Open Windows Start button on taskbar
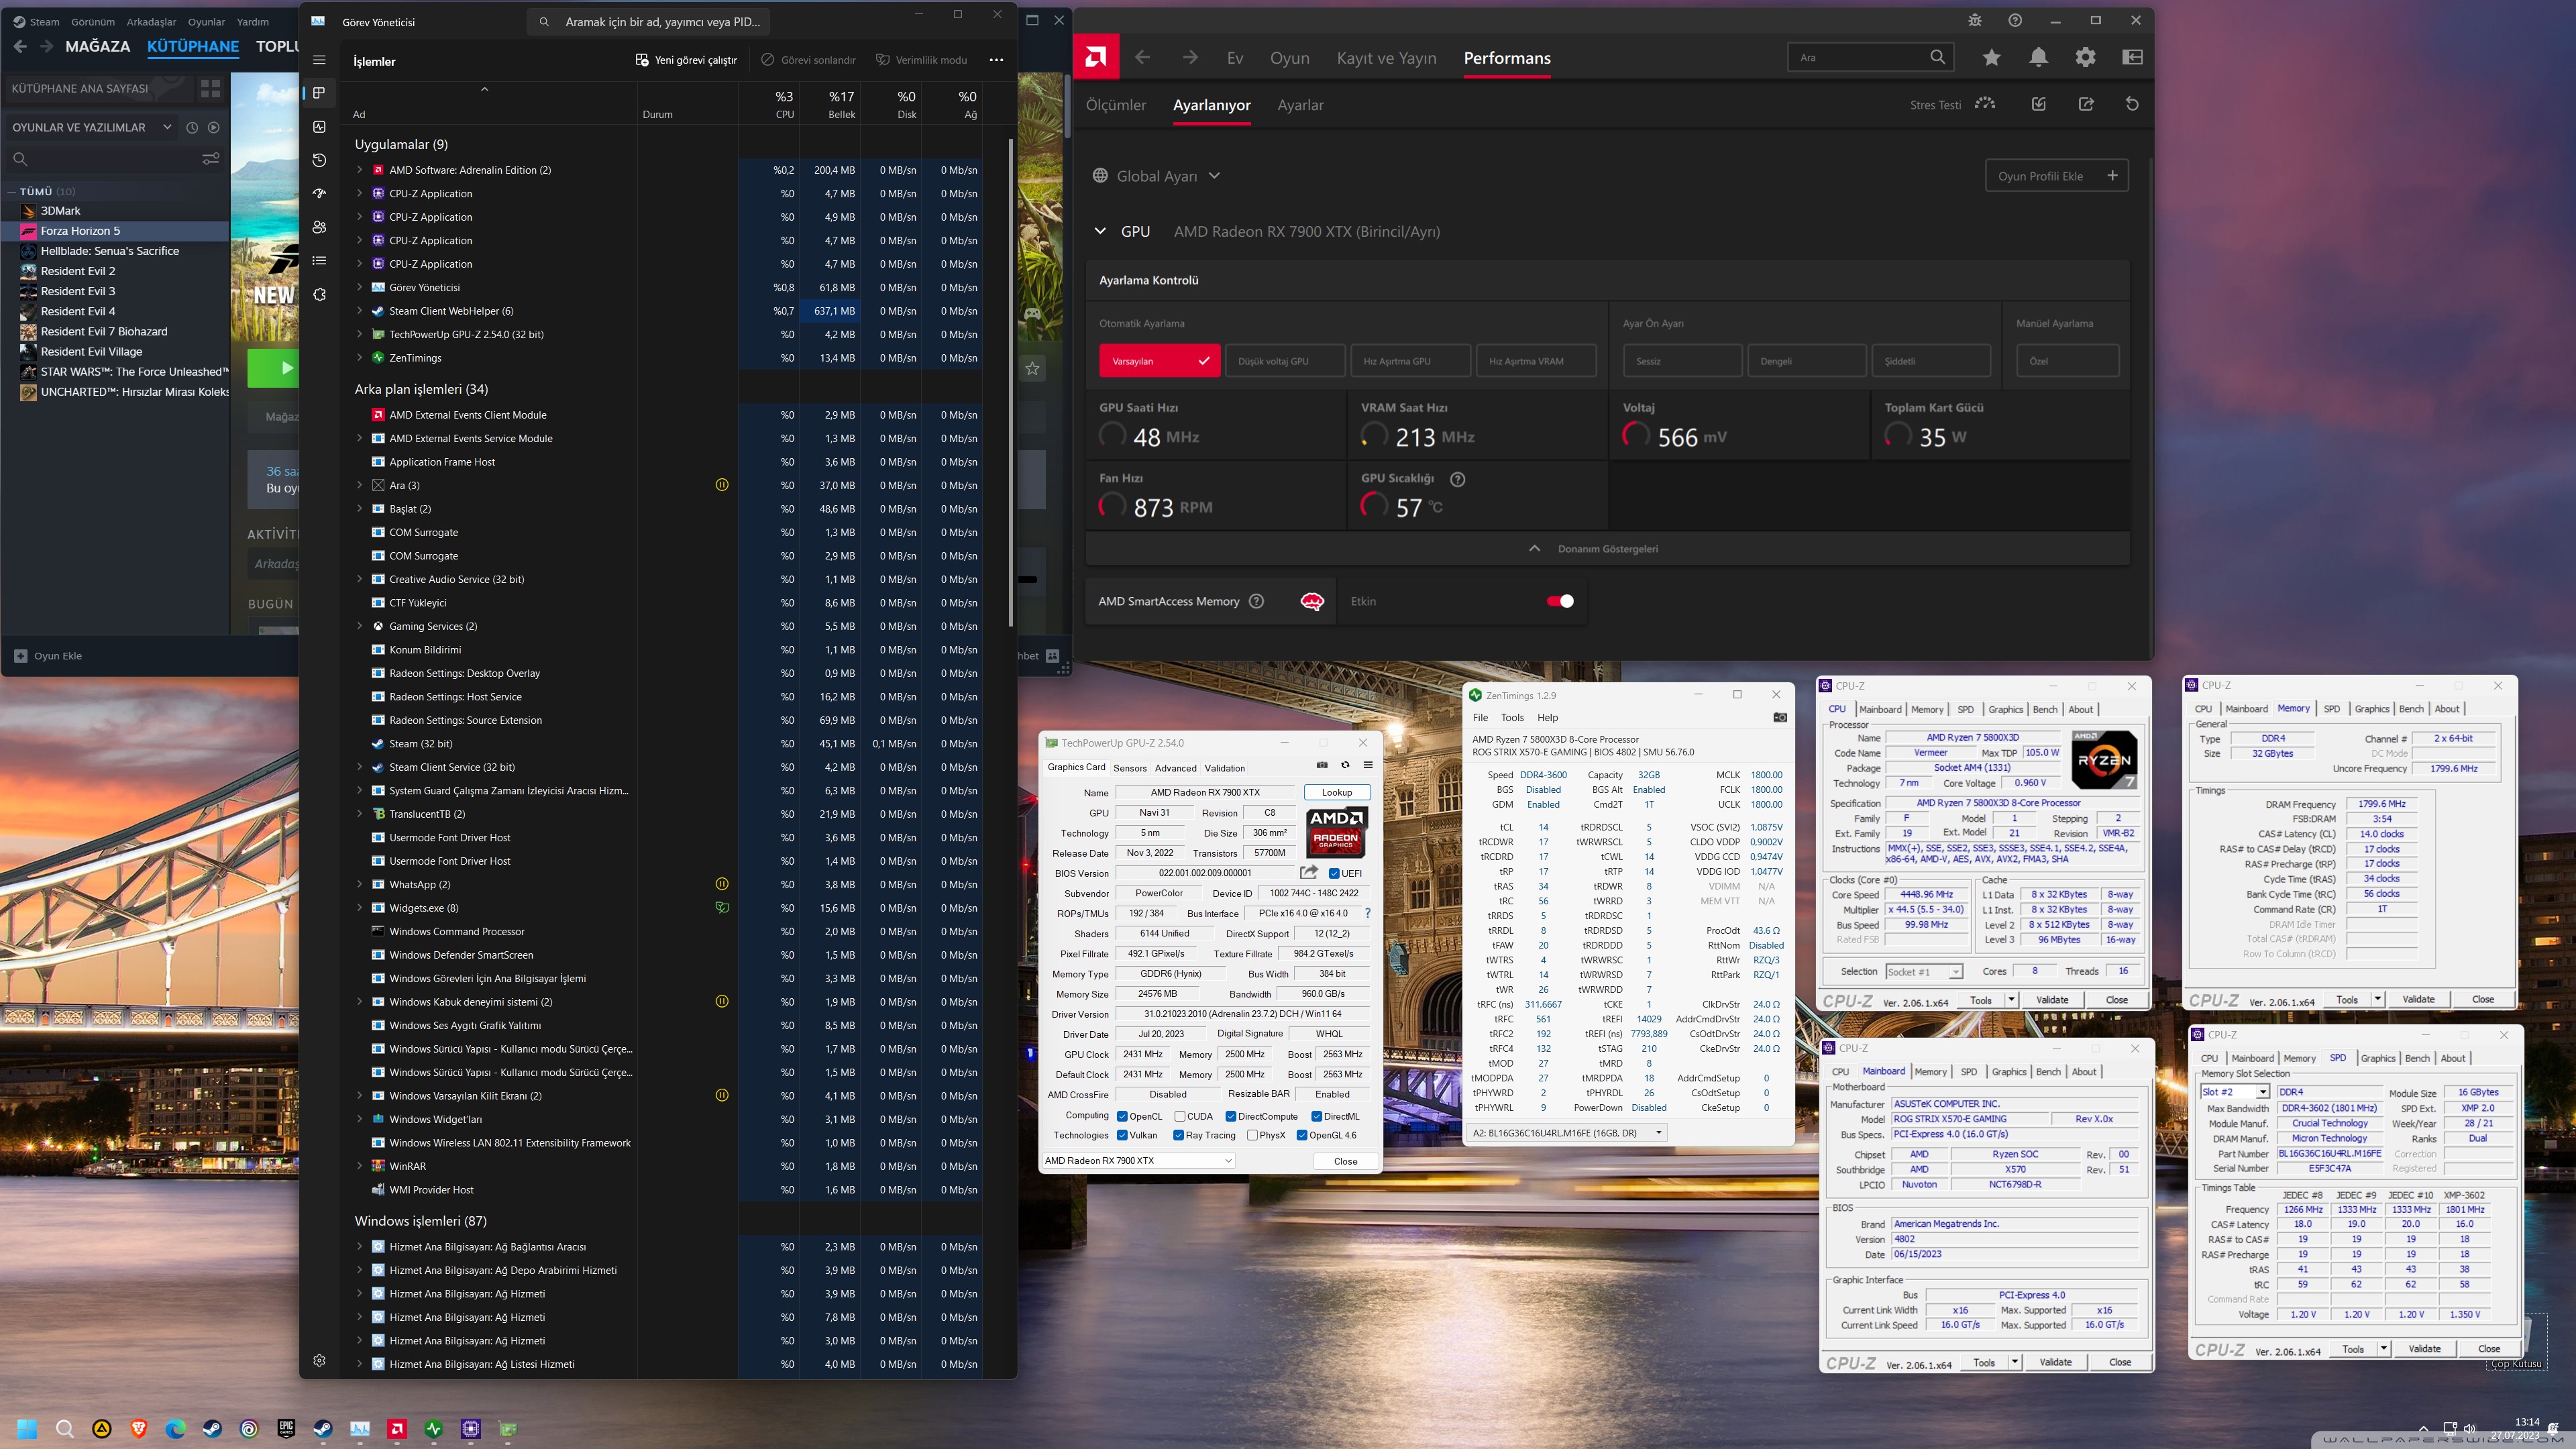The image size is (2576, 1449). (27, 1429)
